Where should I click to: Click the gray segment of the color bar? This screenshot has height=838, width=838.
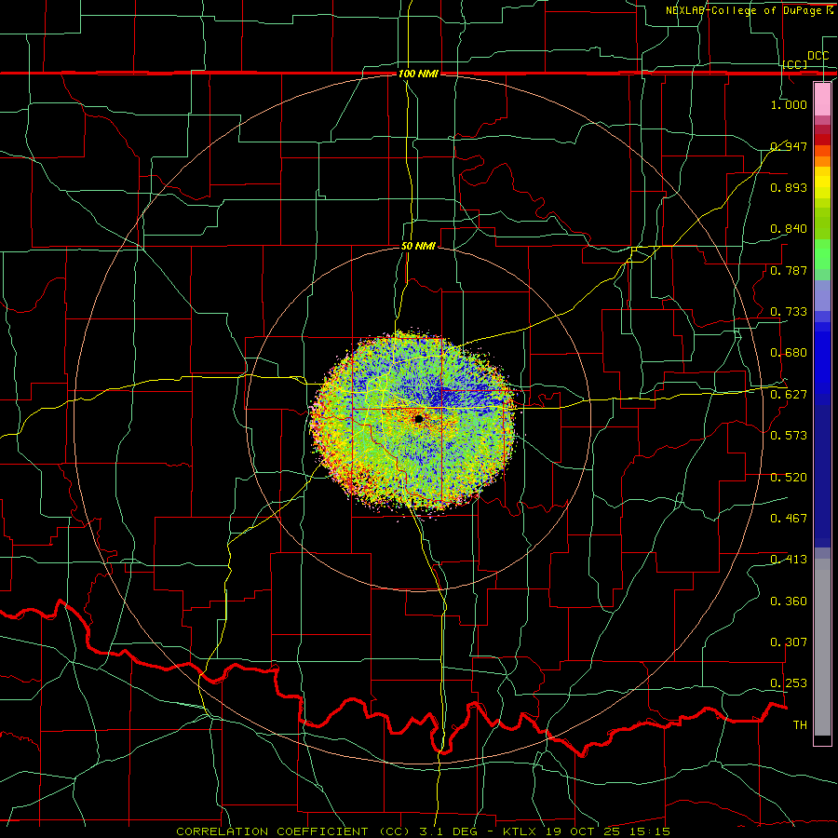coord(822,647)
